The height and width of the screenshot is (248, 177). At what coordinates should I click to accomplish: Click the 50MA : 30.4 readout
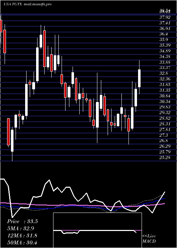22,242
